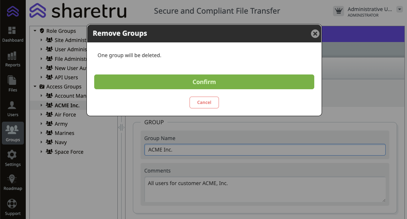Viewport: 407px width, 219px height.
Task: Click the New User Auto group icon
Action: click(49, 67)
